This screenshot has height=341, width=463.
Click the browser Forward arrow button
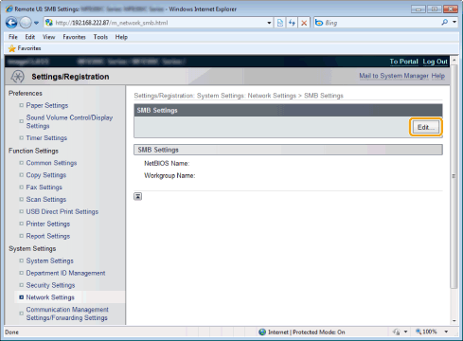(26, 23)
